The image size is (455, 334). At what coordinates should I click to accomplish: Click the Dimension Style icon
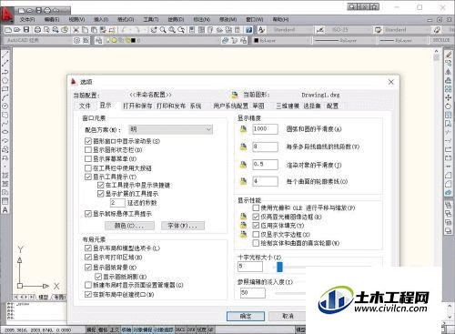(319, 30)
